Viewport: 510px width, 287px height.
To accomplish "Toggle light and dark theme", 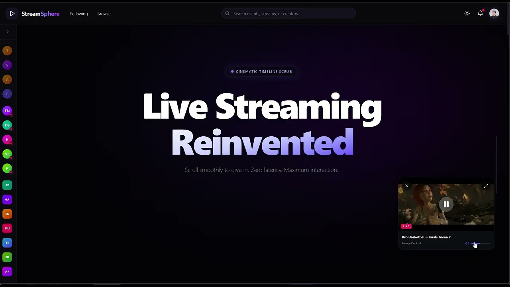I will [467, 14].
